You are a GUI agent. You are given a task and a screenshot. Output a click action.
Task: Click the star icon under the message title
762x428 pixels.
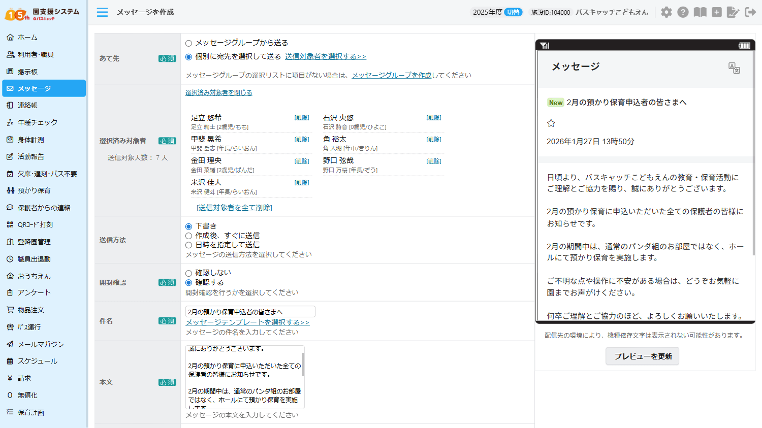click(551, 123)
